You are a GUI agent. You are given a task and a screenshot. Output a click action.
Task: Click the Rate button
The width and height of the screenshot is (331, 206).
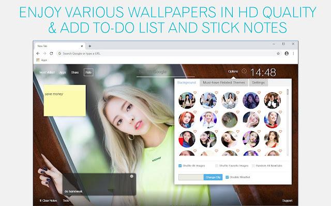pyautogui.click(x=88, y=72)
